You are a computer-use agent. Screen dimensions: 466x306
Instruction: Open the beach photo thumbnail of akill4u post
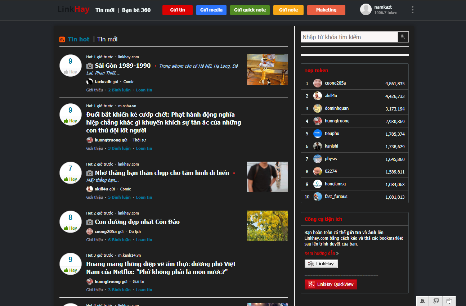point(267,177)
